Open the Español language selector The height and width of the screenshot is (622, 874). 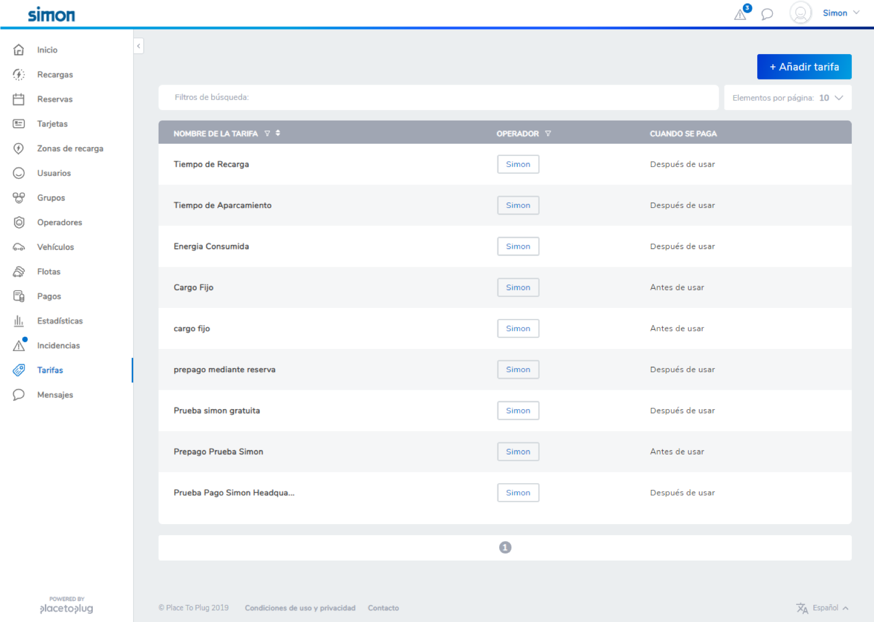click(830, 608)
